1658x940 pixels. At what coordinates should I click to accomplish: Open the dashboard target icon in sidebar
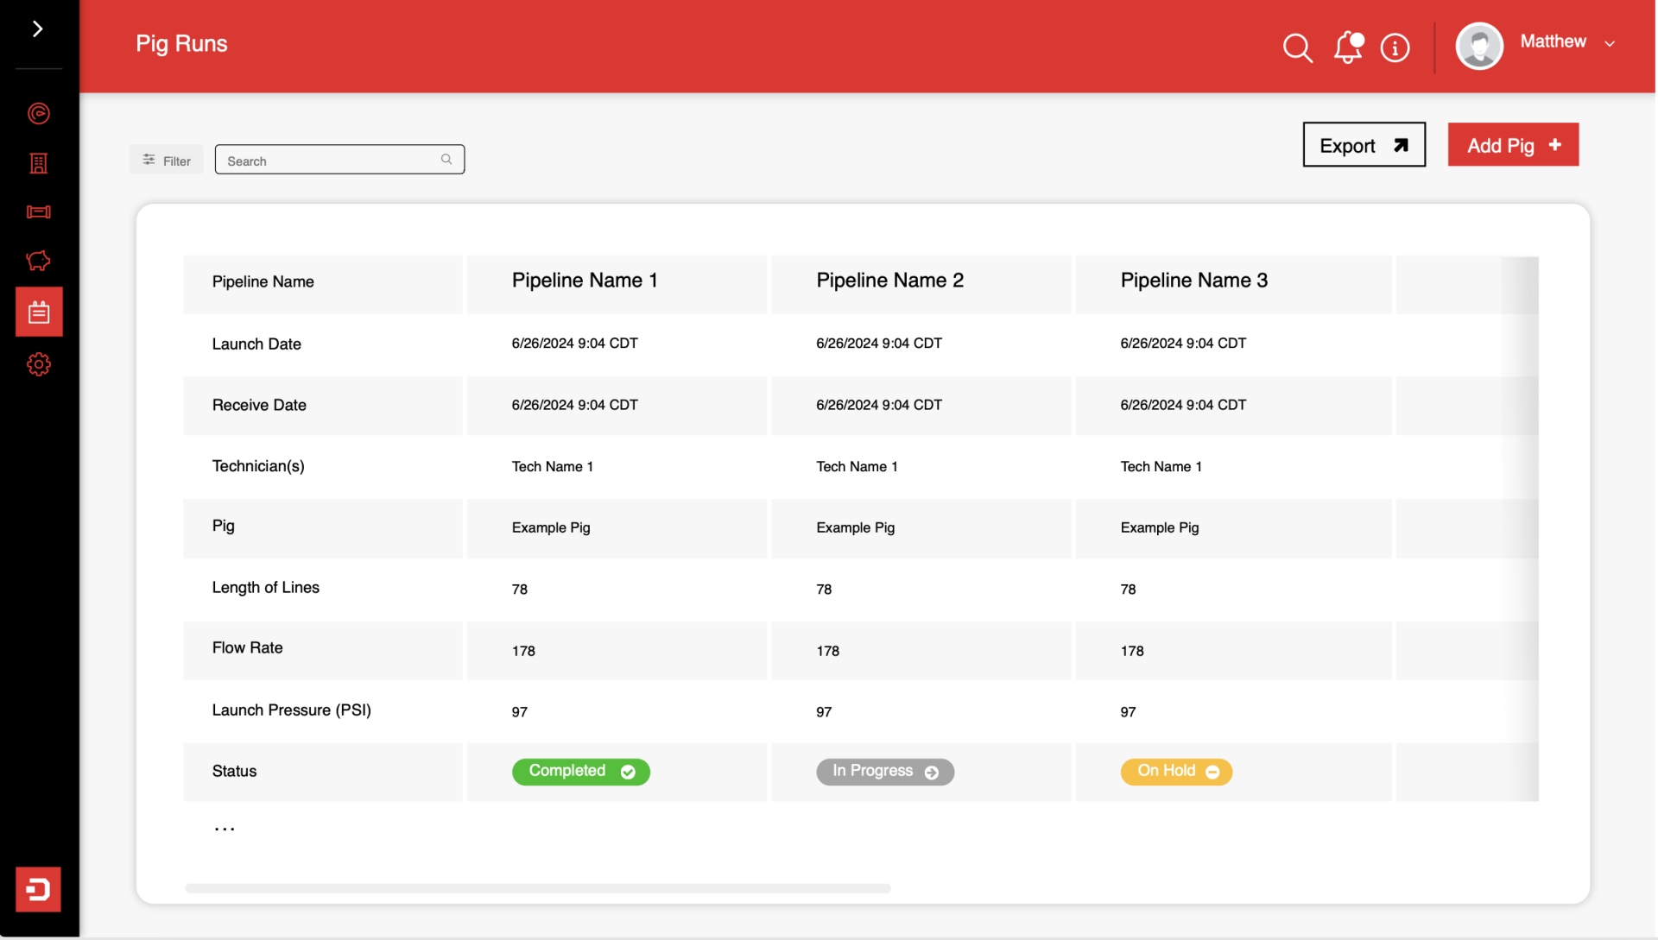coord(39,113)
